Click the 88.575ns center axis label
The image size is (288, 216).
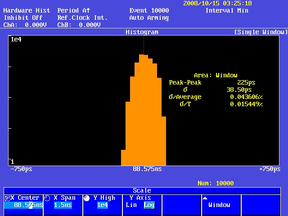147,169
